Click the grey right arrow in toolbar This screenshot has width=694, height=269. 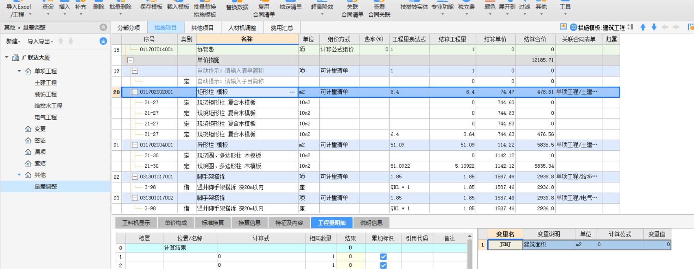[x=676, y=27]
